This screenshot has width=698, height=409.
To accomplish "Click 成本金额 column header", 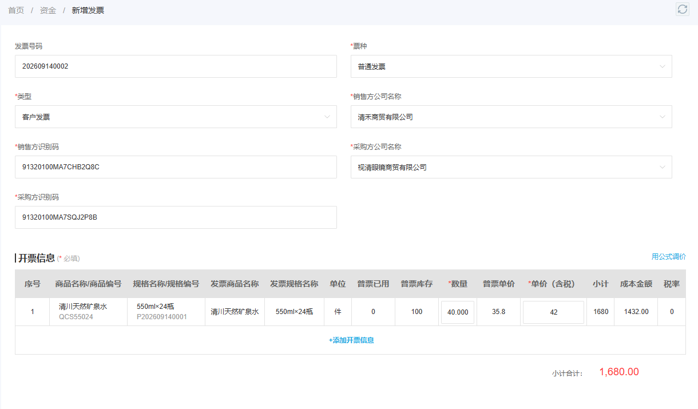I will pos(636,284).
